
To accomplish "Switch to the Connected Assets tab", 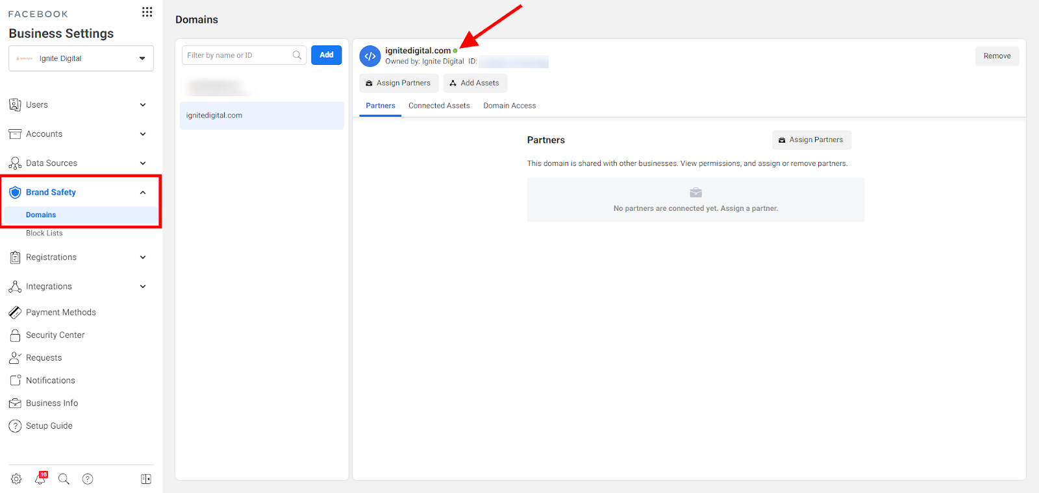I will pos(439,106).
